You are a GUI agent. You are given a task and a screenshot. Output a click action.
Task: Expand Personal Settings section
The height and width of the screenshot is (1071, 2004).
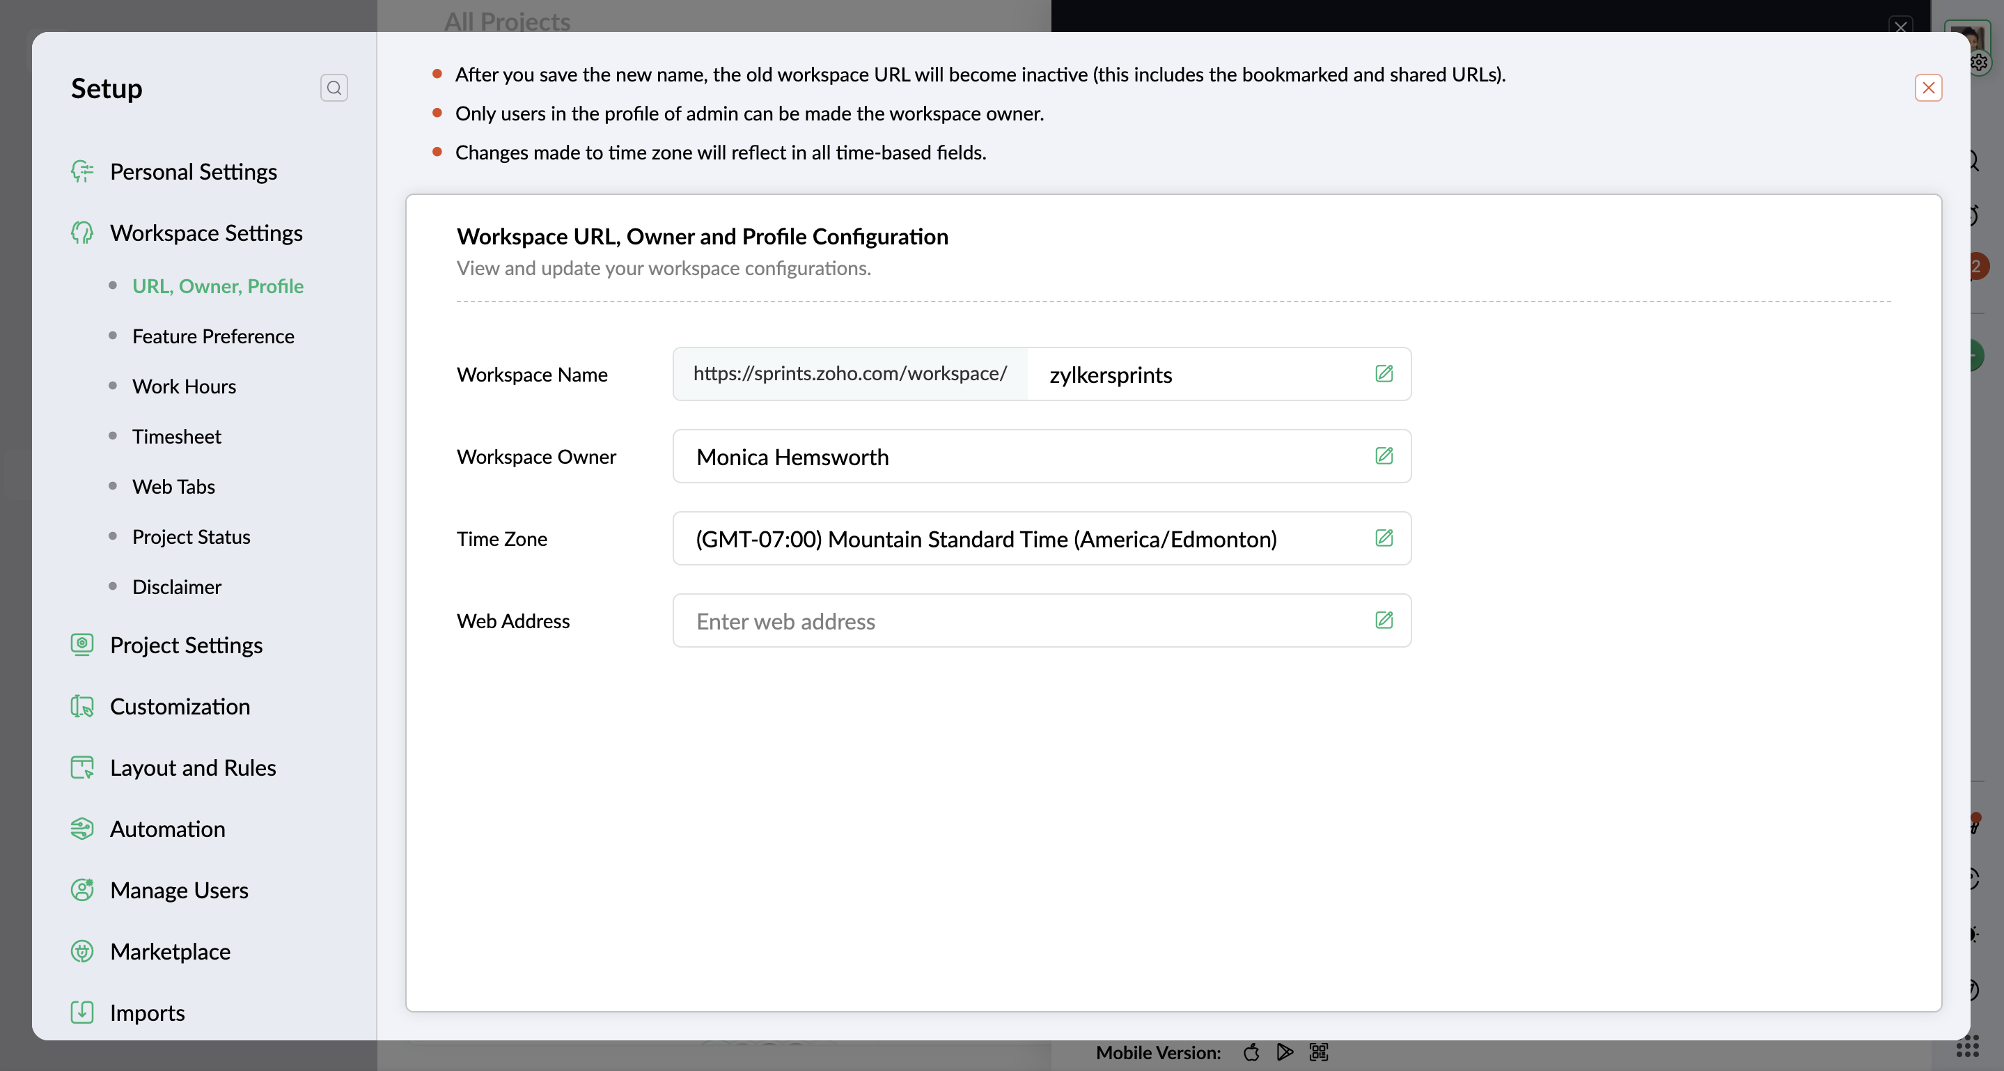pyautogui.click(x=193, y=171)
